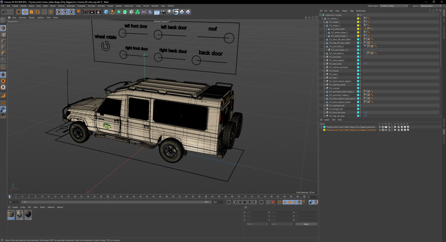The image size is (446, 242).
Task: Select the Spline Pen tool icon
Action: (113, 12)
